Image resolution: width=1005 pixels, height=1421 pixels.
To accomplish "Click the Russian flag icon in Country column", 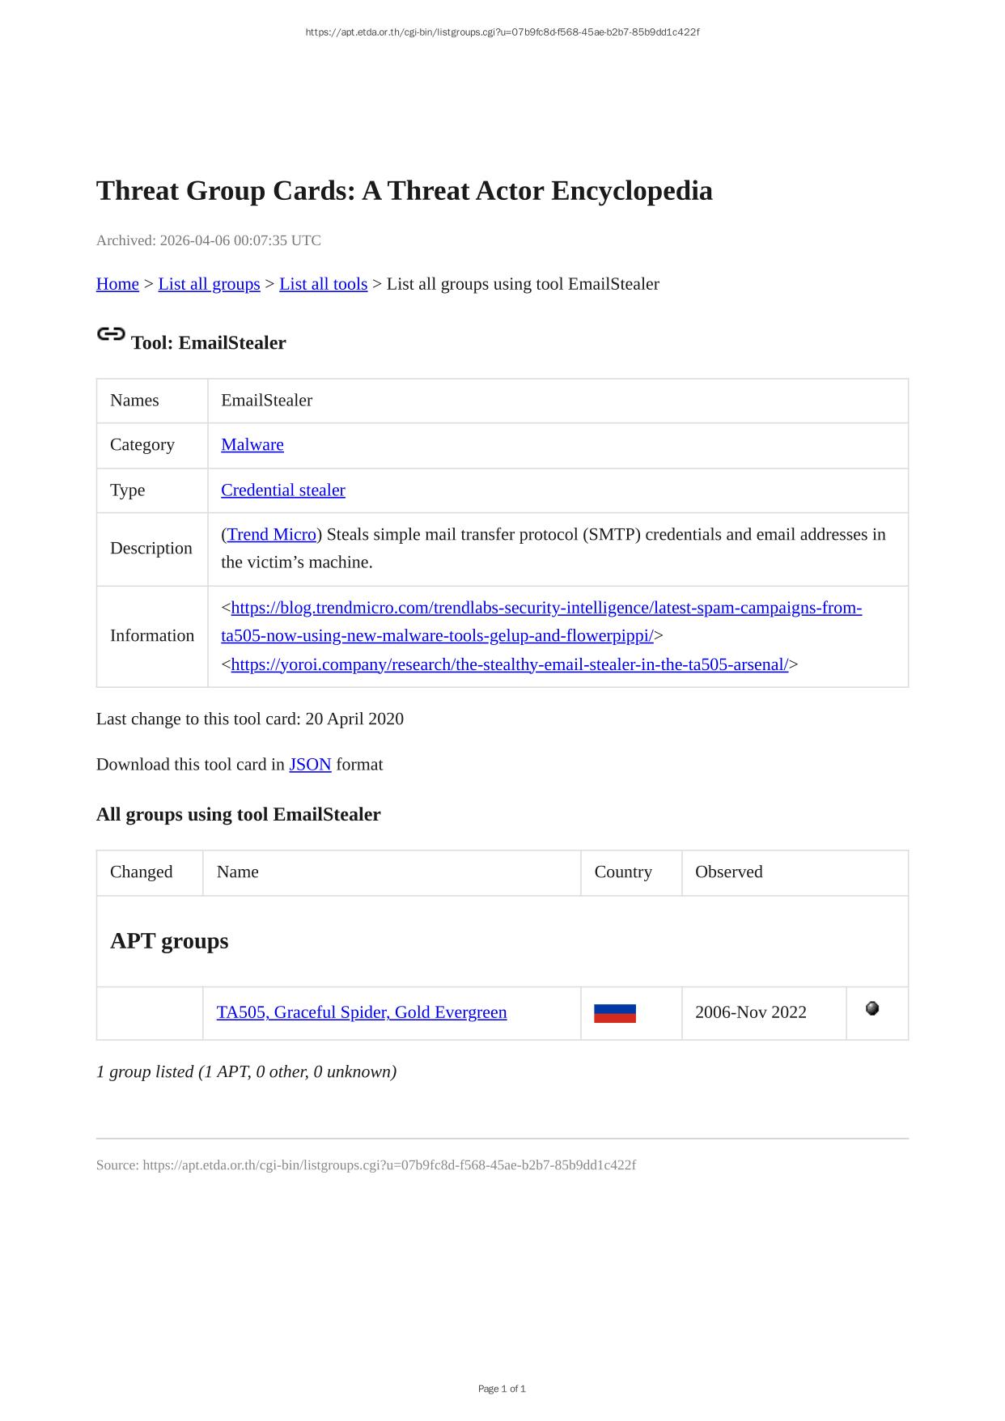I will point(614,1013).
